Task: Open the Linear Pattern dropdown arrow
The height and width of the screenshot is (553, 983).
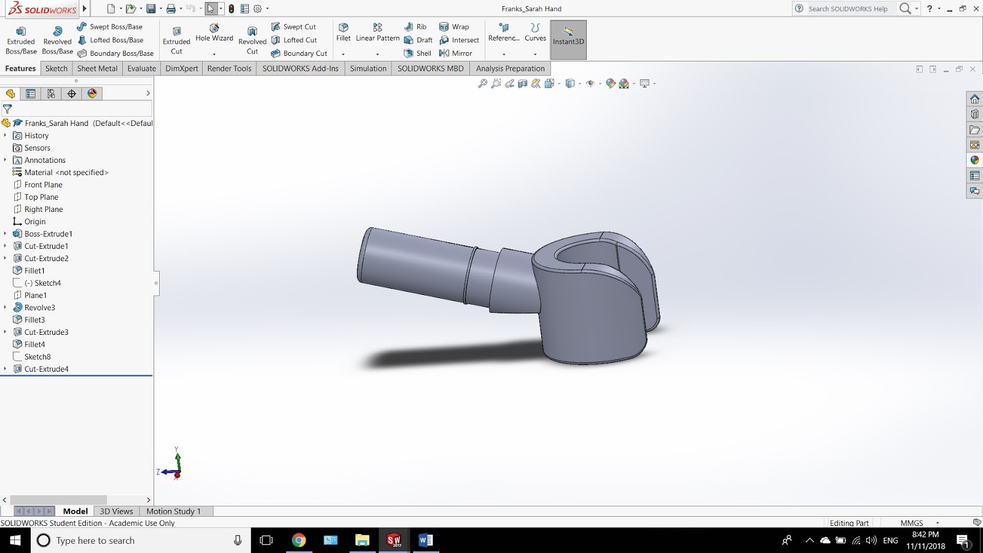Action: pyautogui.click(x=377, y=54)
